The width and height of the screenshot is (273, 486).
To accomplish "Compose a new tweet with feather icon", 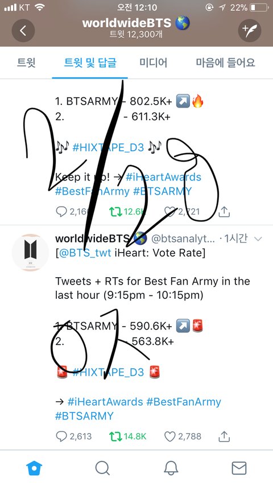I will pos(250,30).
